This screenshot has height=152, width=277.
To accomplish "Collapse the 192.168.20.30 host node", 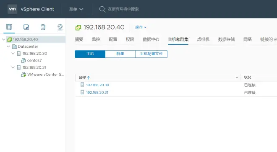I will click(13, 54).
